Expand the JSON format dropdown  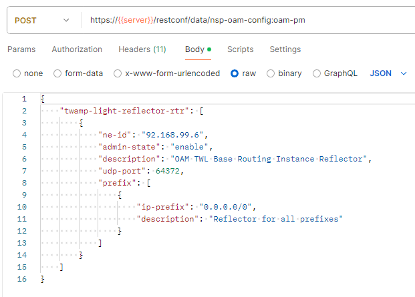click(388, 73)
